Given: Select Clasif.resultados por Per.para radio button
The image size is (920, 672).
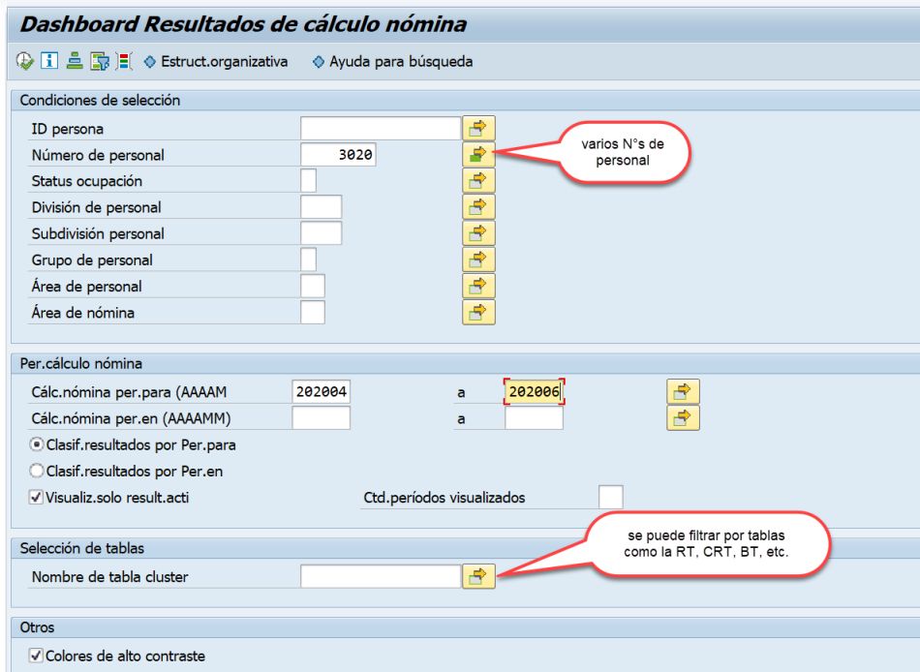Looking at the screenshot, I should [37, 444].
